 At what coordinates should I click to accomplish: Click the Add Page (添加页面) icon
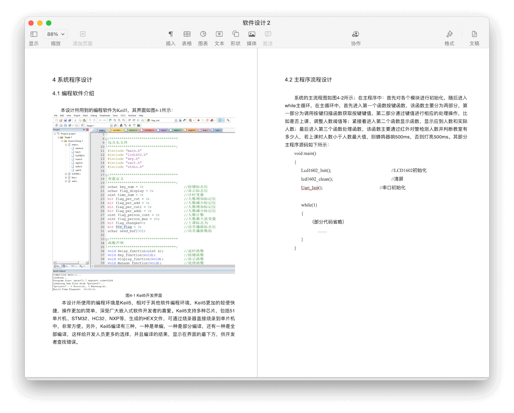click(x=83, y=34)
